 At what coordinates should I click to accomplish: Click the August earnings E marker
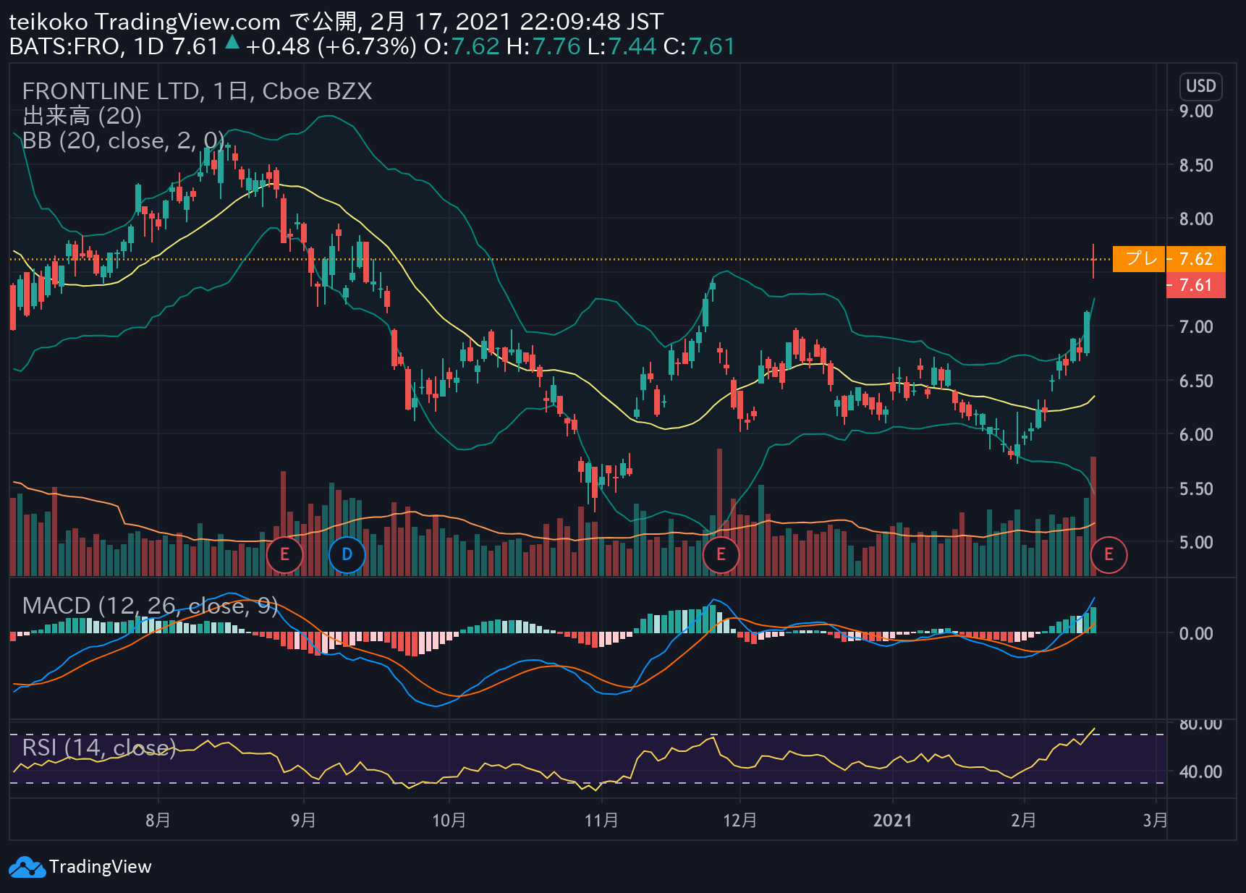coord(284,554)
